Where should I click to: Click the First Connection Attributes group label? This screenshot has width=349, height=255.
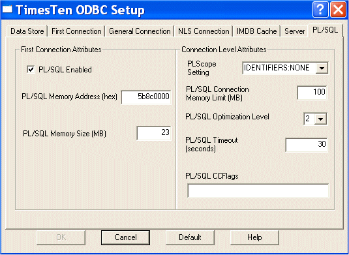point(61,50)
